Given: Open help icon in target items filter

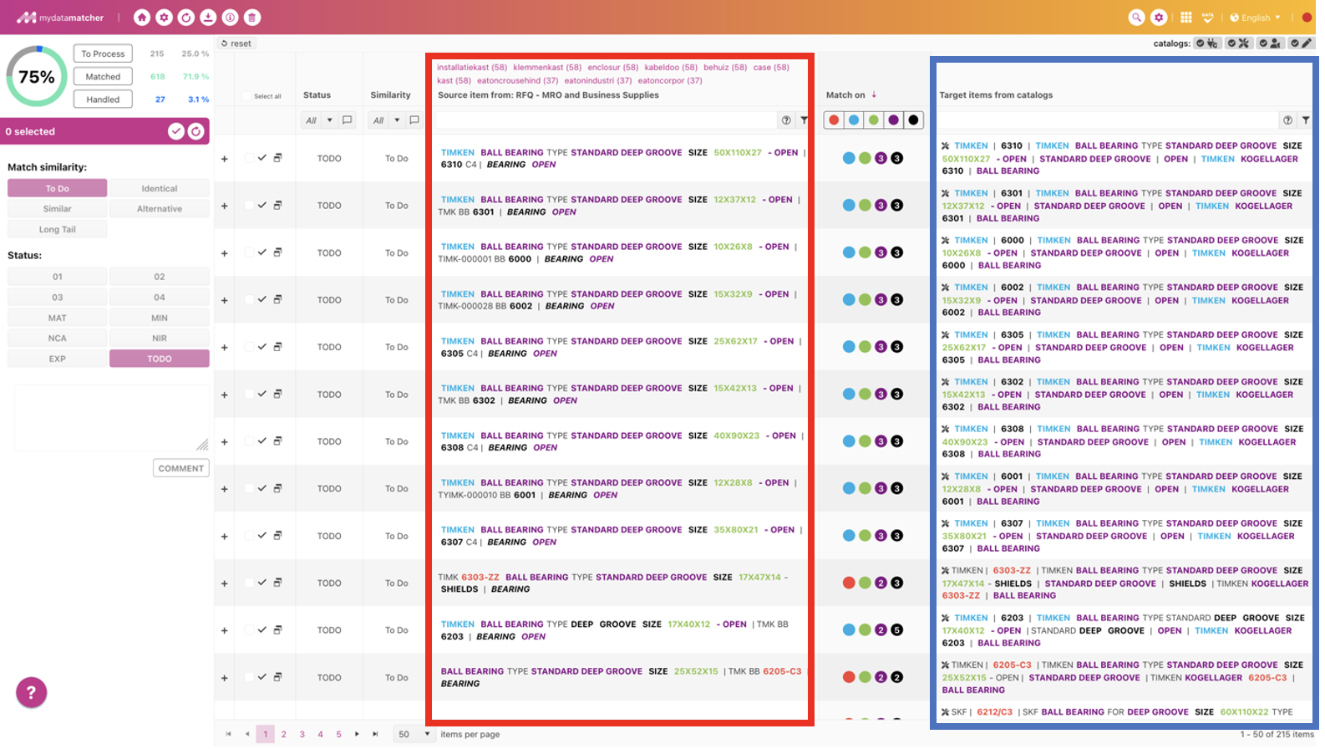Looking at the screenshot, I should (1287, 120).
